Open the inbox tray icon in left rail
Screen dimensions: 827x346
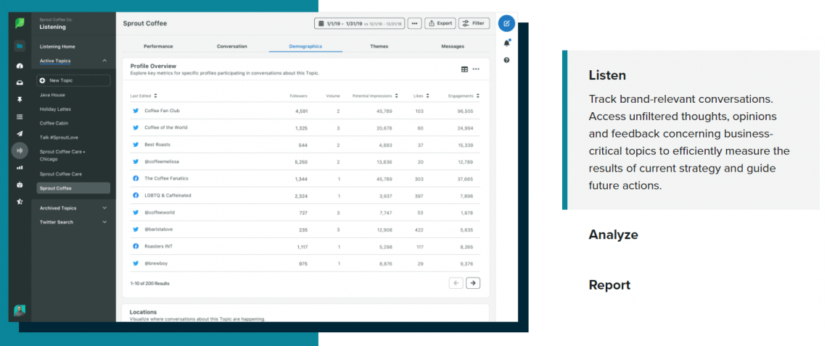point(20,83)
